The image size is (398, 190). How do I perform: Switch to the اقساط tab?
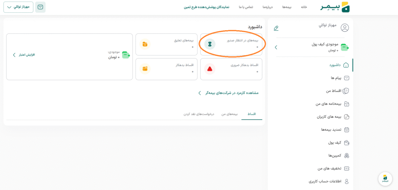[x=251, y=114]
